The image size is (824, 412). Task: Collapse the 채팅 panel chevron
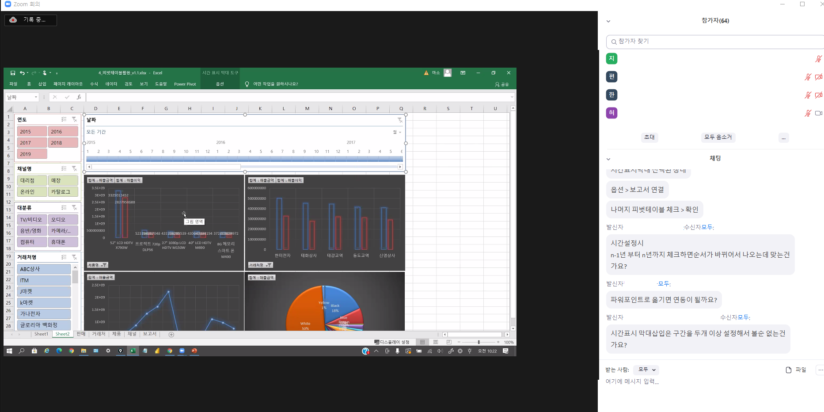608,159
